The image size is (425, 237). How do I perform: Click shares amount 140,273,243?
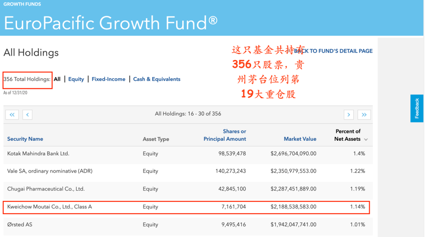[x=231, y=171]
